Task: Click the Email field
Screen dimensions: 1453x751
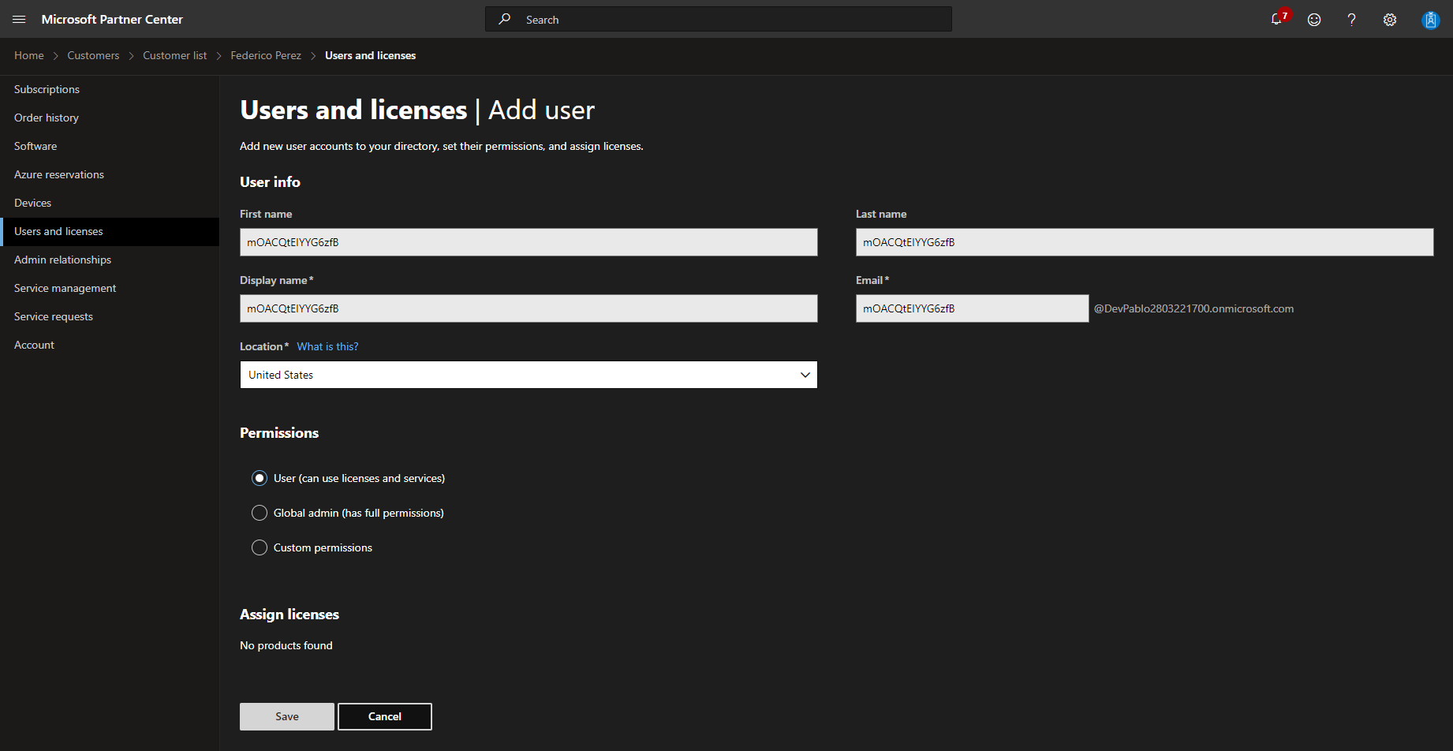Action: click(x=973, y=308)
